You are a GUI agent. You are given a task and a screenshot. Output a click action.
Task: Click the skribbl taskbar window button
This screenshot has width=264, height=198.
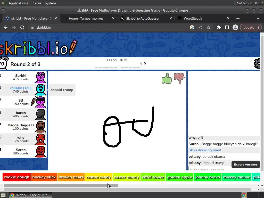tap(30, 195)
